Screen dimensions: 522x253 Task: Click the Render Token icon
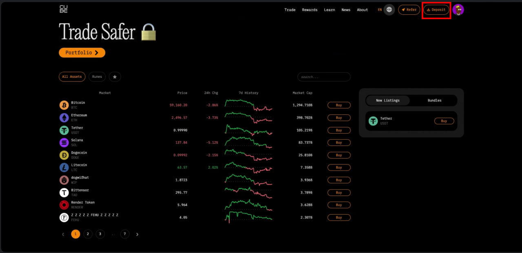tap(64, 205)
